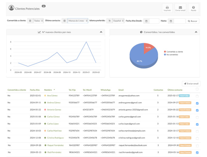Collapse the Nº nuevos clientes por mes panel

pos(101,32)
